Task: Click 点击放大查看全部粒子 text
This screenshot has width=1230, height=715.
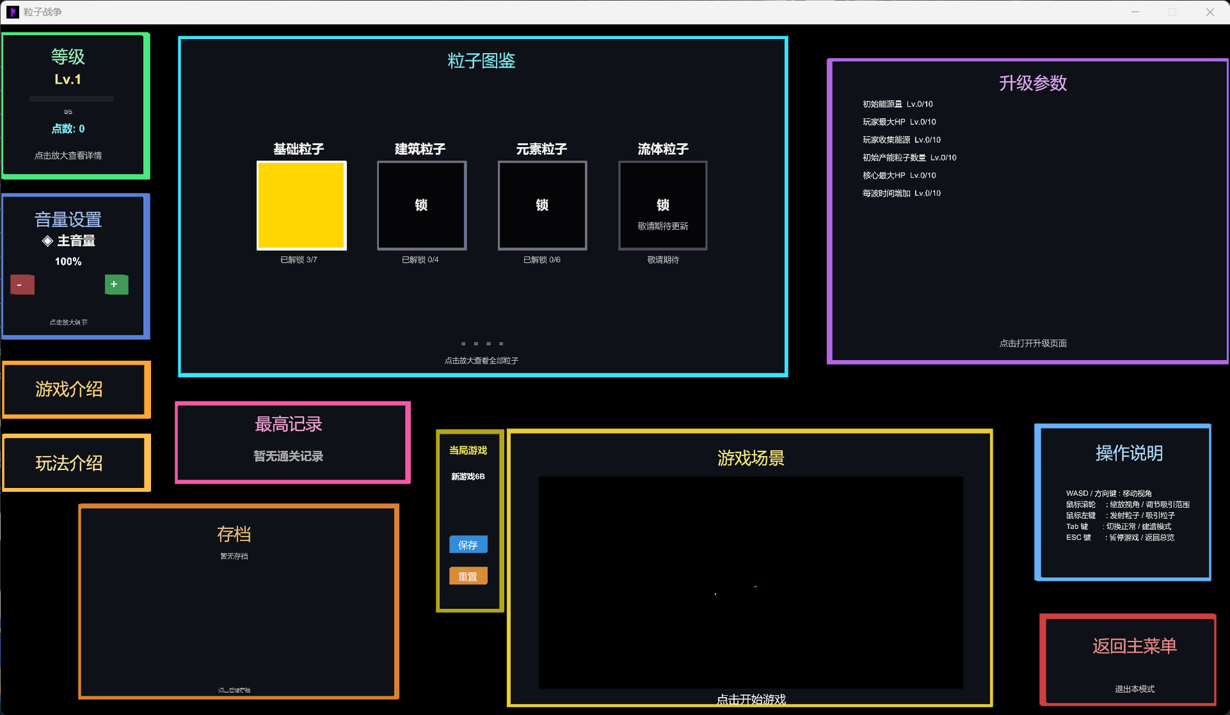Action: coord(482,361)
